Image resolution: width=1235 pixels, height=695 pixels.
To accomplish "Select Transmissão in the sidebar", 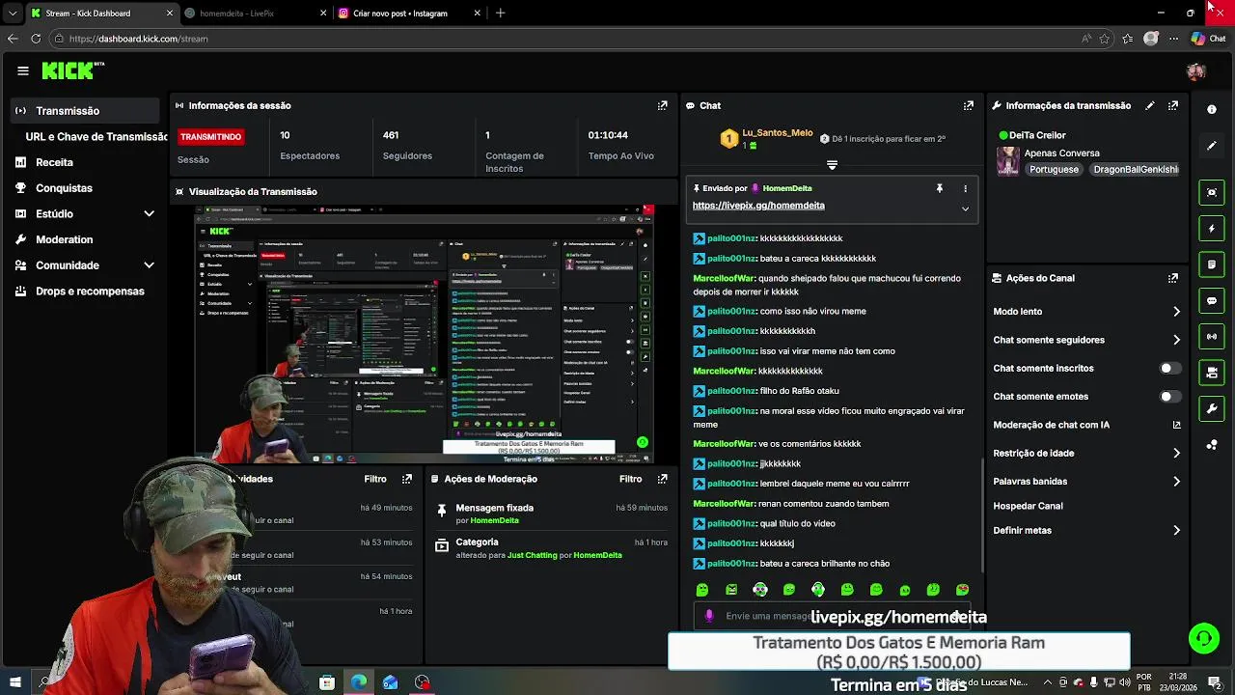I will coord(85,111).
